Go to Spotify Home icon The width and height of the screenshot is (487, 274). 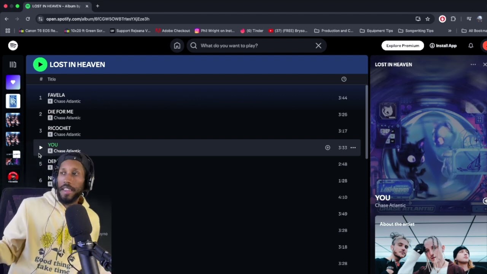click(177, 46)
